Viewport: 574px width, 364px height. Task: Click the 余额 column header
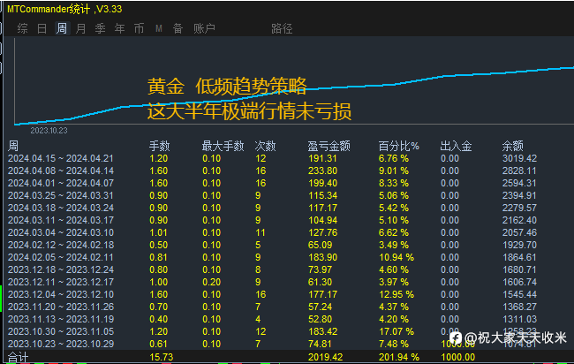pyautogui.click(x=512, y=146)
